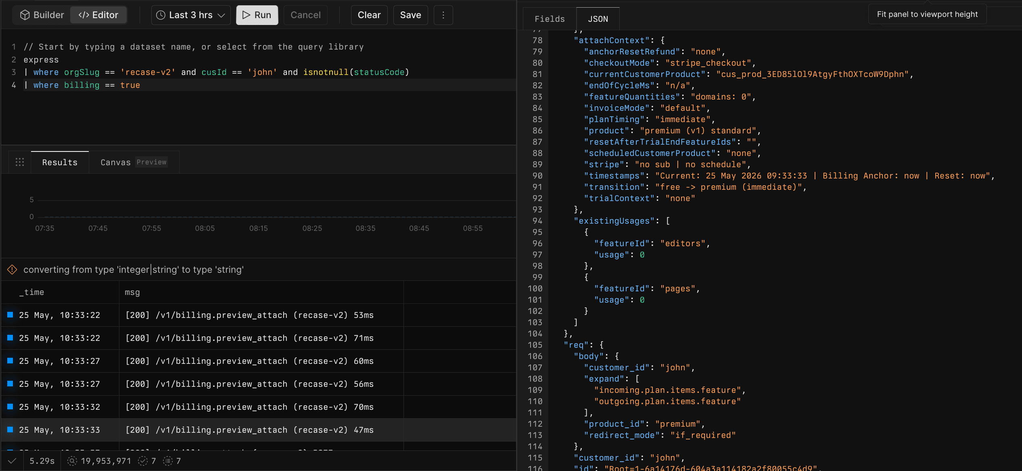Click the blue marker on the 10:33:33 row
The image size is (1022, 471).
tap(10, 430)
